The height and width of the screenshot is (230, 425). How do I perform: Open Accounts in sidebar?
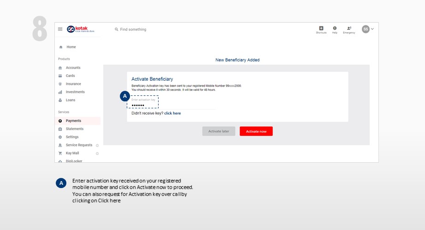73,68
